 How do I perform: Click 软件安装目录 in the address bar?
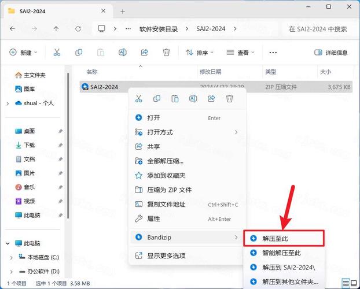pyautogui.click(x=159, y=29)
